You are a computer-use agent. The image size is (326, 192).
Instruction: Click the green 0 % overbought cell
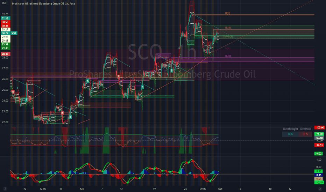coord(290,134)
